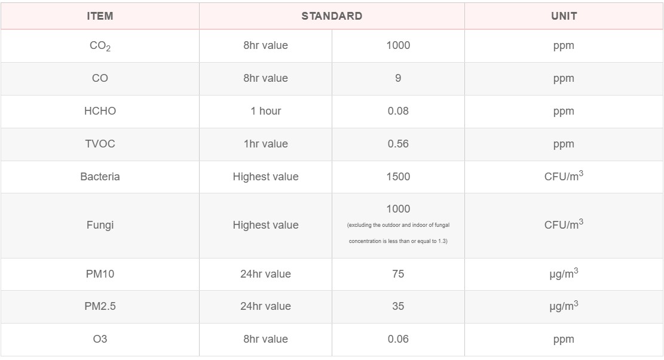Screen dimensions: 664x360
Task: Select the Bacteria item cell
Action: [100, 177]
